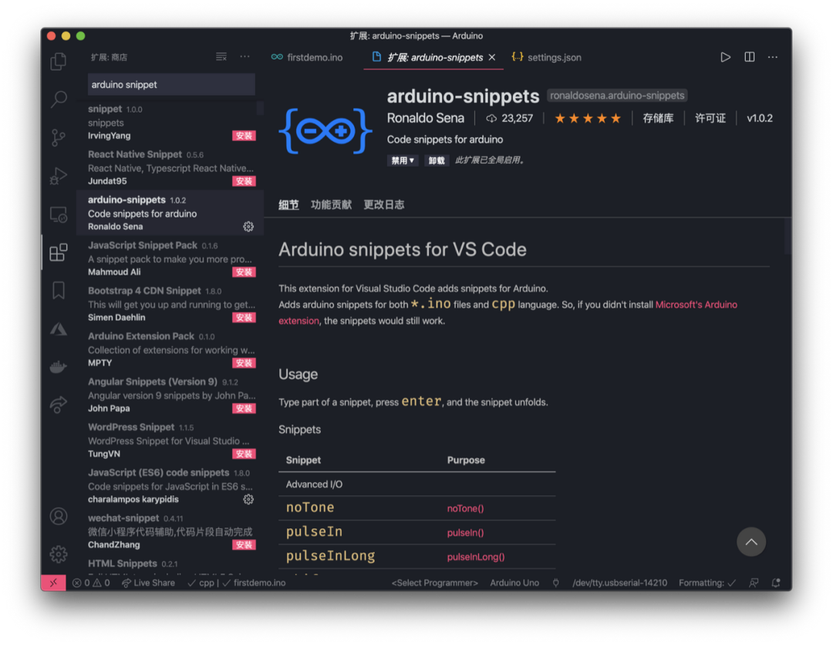
Task: Click the firstdemo.ino status bar item
Action: 254,583
